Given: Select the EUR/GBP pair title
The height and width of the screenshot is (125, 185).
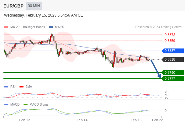Looking at the screenshot, I should [x=13, y=6].
